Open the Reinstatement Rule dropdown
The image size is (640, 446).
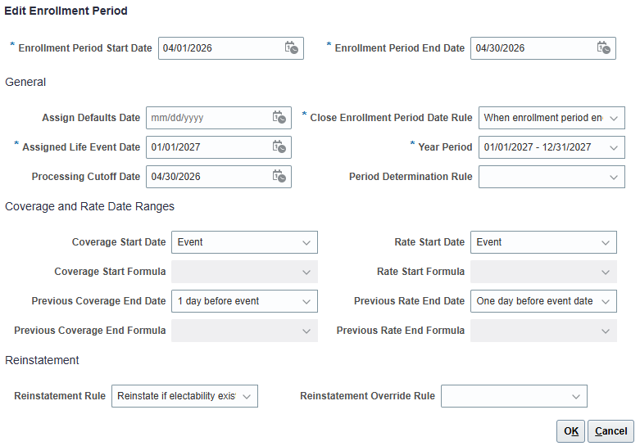(185, 396)
